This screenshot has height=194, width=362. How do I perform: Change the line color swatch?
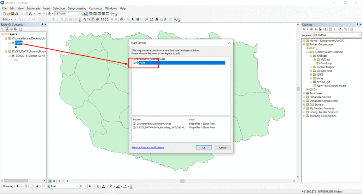click(118, 186)
